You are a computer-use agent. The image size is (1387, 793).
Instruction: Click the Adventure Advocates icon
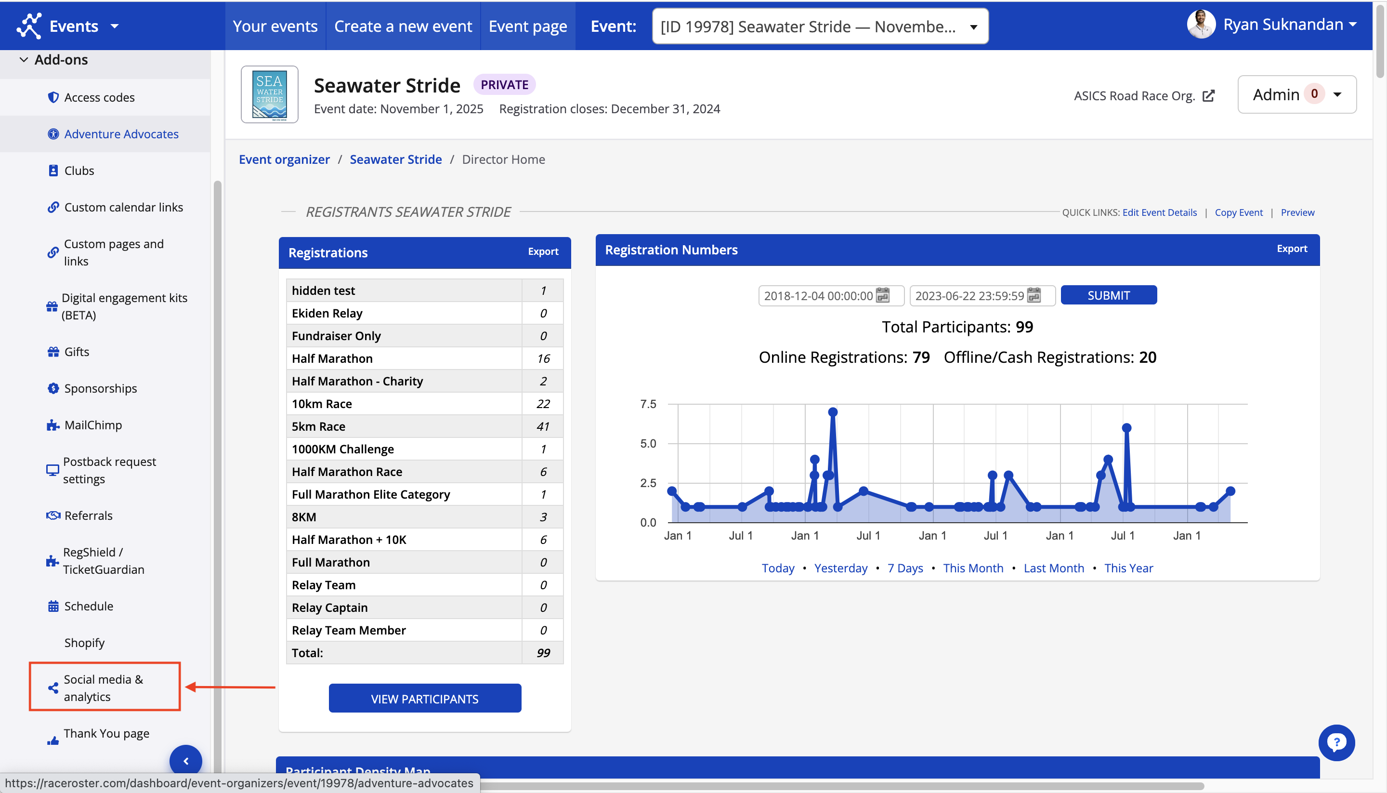pos(52,133)
